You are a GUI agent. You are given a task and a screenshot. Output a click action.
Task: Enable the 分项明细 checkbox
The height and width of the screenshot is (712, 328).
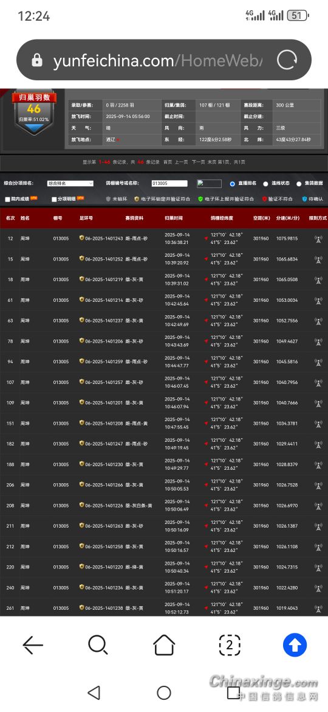click(55, 200)
